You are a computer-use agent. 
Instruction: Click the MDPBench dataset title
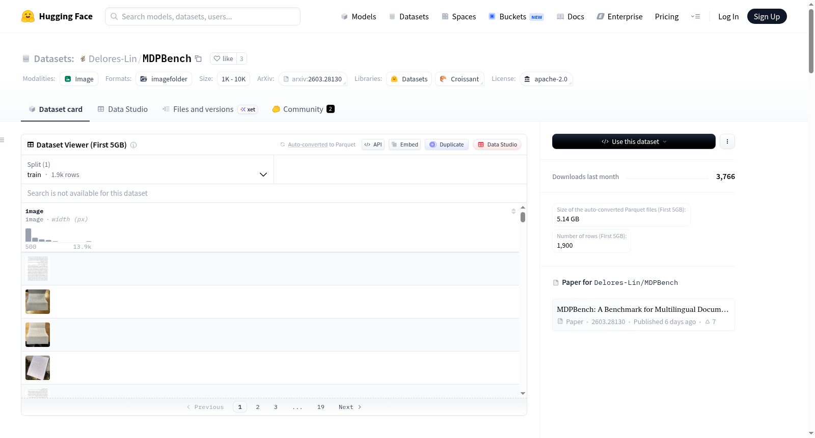click(167, 59)
